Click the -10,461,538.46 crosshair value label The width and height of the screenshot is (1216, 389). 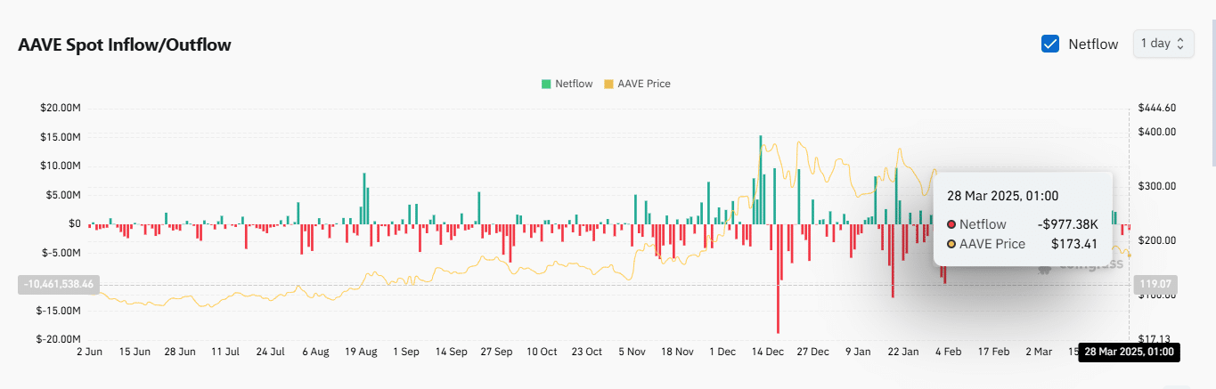point(61,284)
